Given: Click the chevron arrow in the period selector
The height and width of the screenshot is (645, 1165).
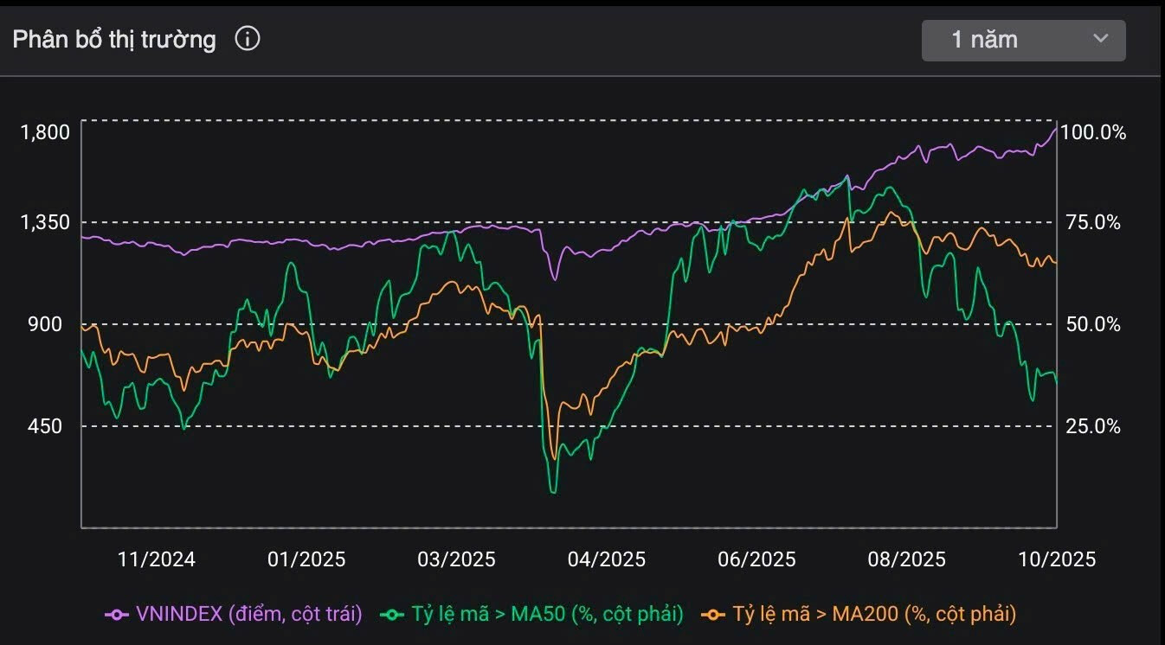Looking at the screenshot, I should tap(1101, 39).
